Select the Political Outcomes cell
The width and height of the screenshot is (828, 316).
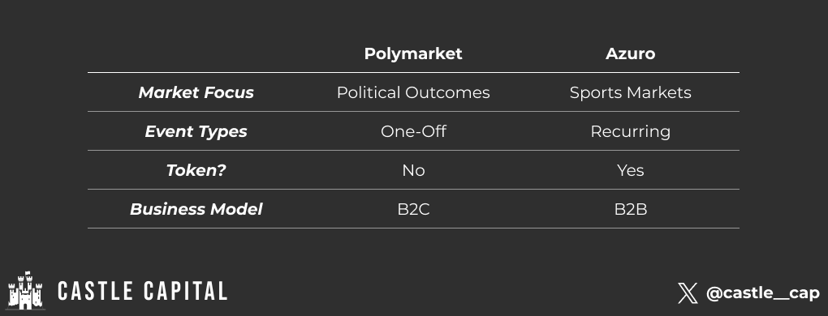click(x=413, y=92)
